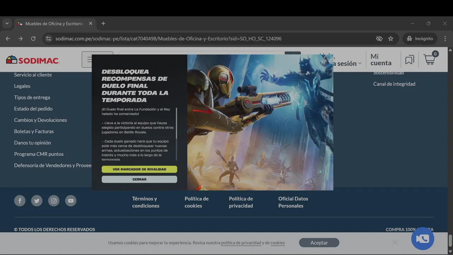This screenshot has height=255, width=453.
Task: Open Cambios y Devoluciones link
Action: tap(40, 120)
